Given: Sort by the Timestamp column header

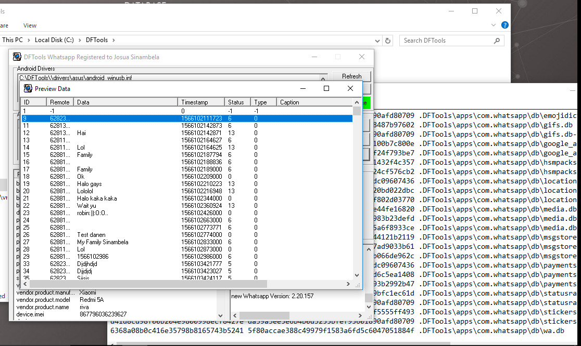Looking at the screenshot, I should [201, 102].
